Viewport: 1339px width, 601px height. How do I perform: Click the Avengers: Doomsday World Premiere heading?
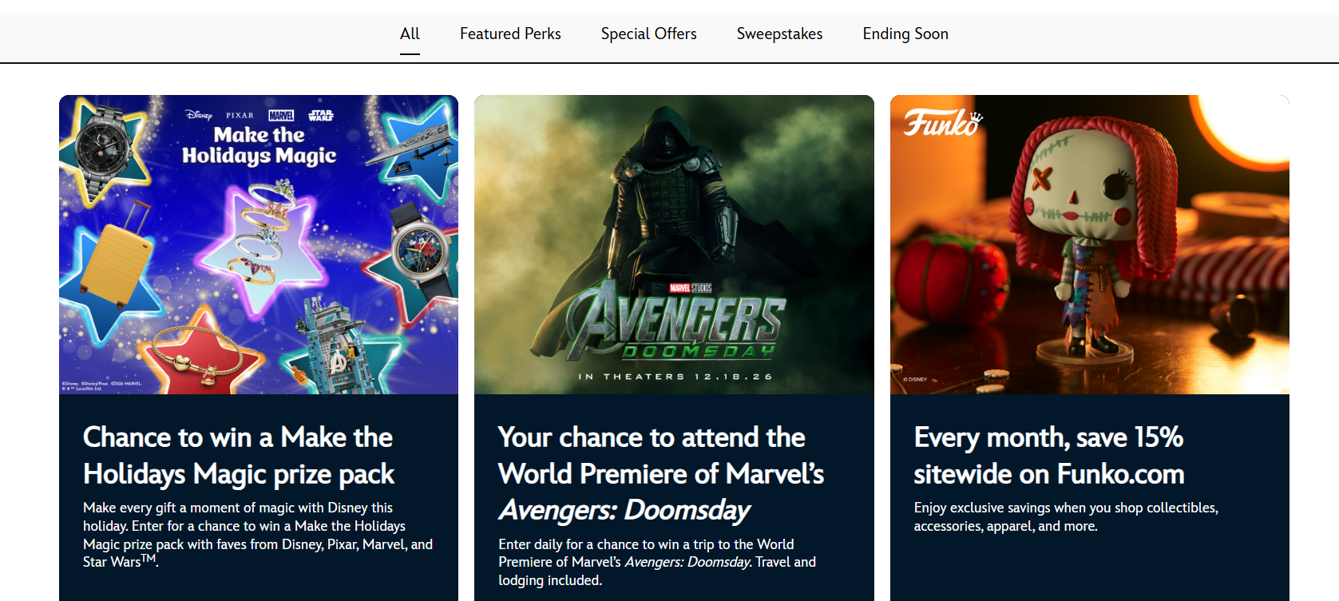point(661,473)
